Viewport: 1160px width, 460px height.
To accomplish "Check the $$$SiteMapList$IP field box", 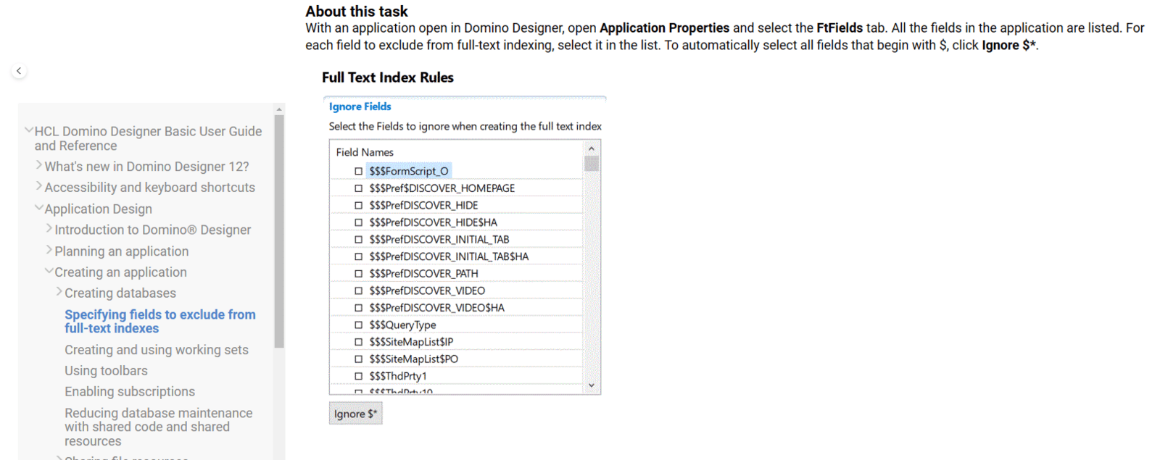I will (x=358, y=342).
